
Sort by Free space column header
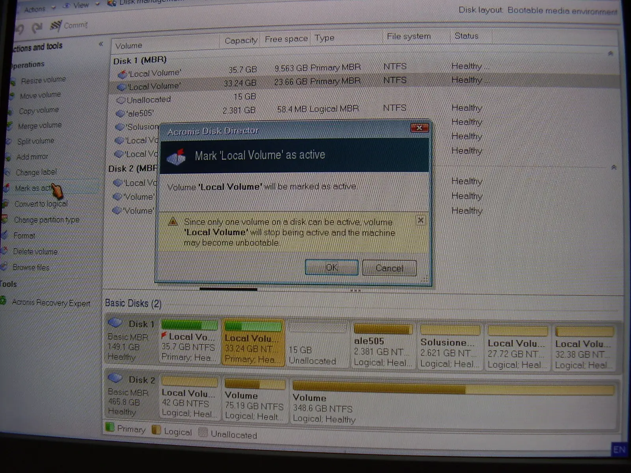pos(286,39)
